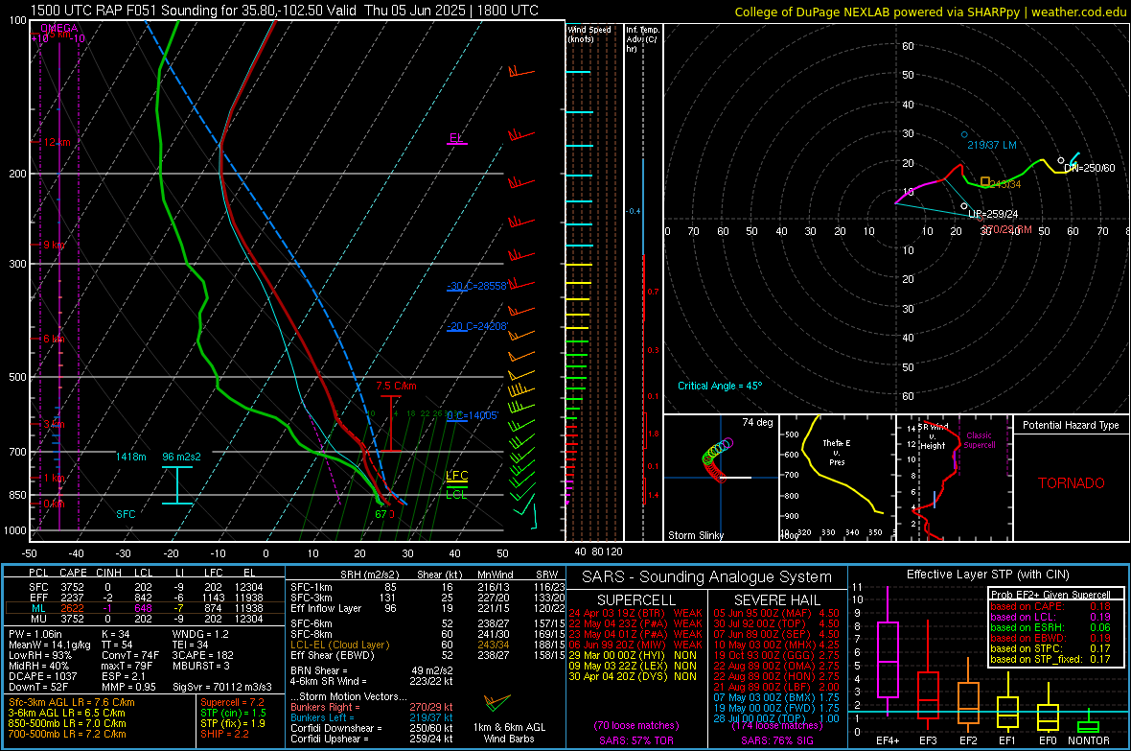
Task: Click the green LCL level label
Action: 456,494
